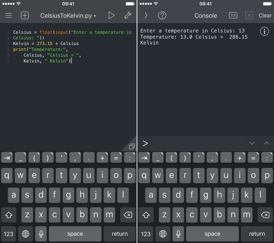Tap the 09:41 clock above the editor
This screenshot has height=243, width=274.
pyautogui.click(x=68, y=4)
